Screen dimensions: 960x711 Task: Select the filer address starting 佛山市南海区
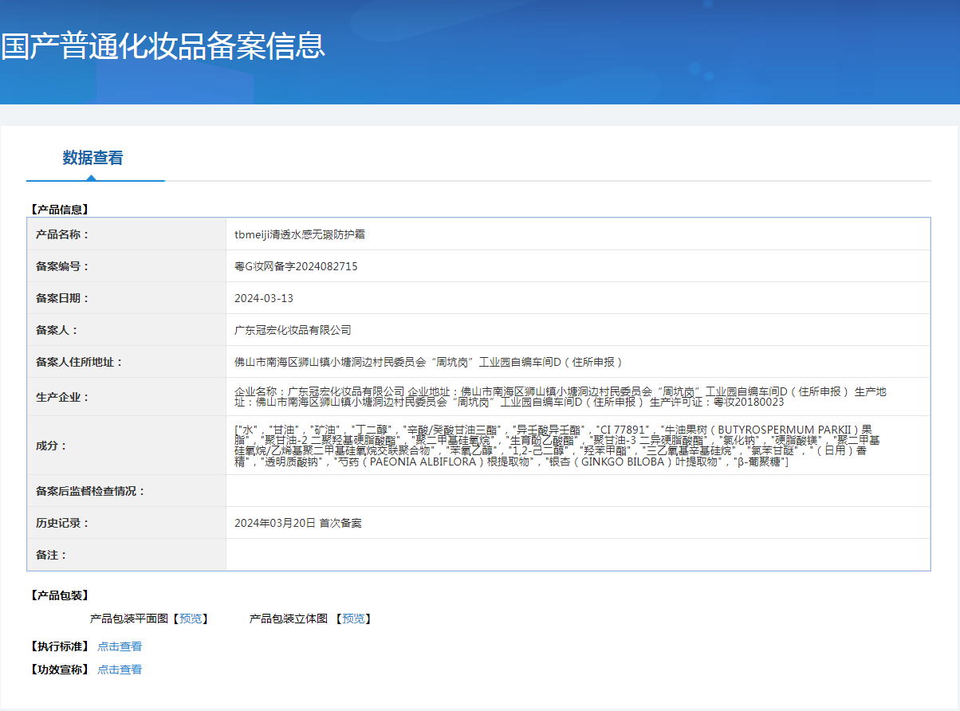click(428, 362)
